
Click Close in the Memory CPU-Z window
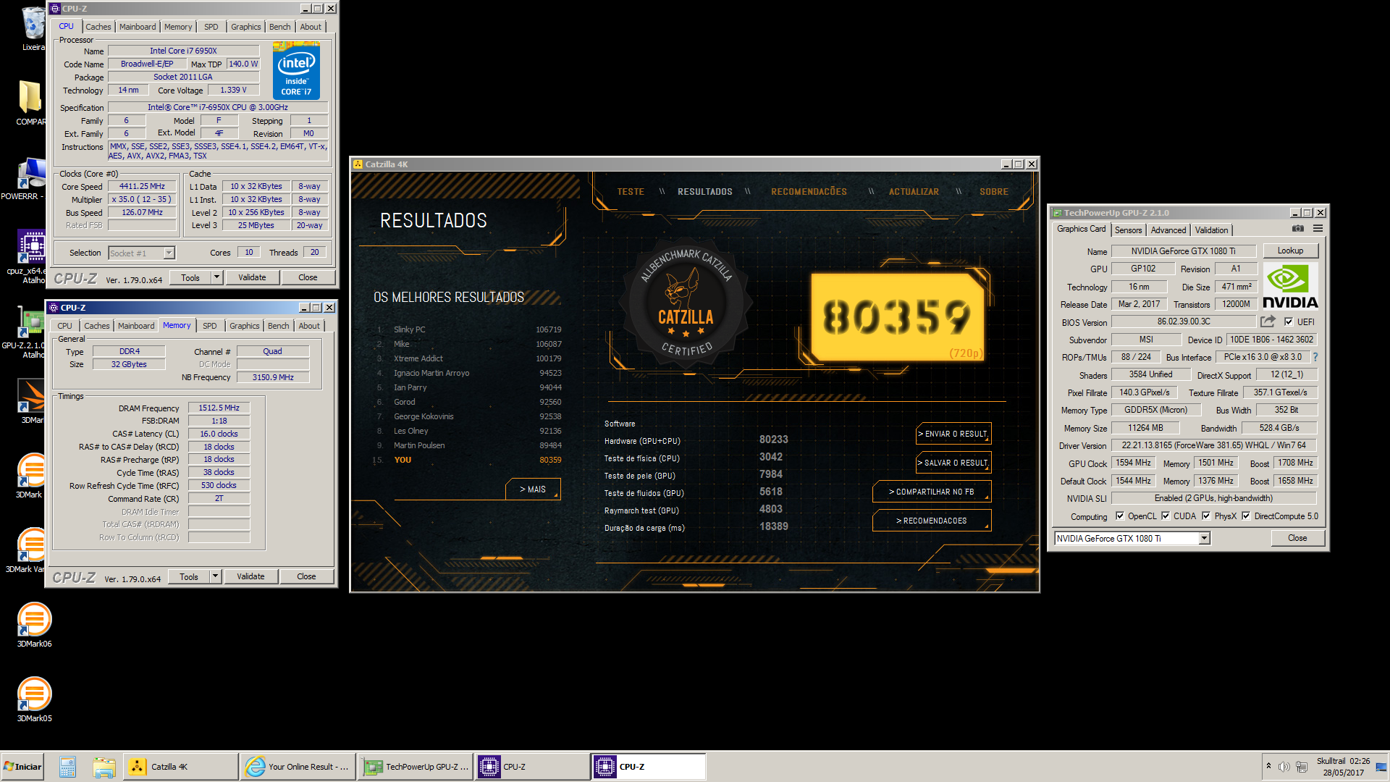click(x=306, y=576)
